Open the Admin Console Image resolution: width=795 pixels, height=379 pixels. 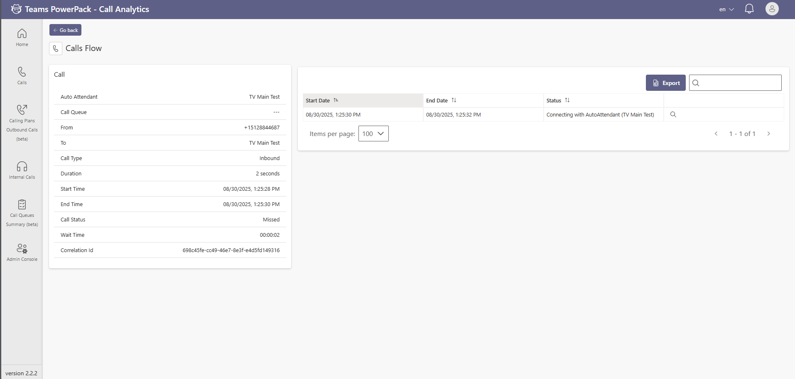pyautogui.click(x=22, y=253)
